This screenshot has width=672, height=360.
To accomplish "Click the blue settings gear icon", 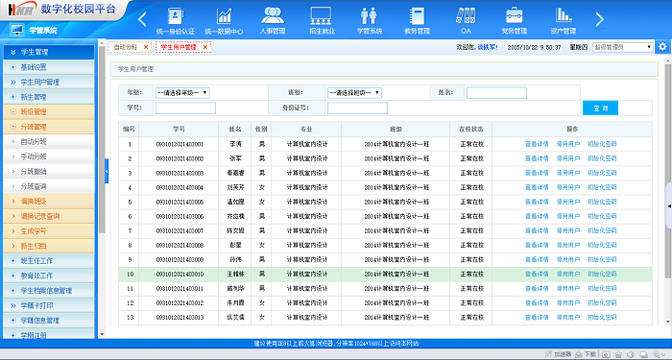I will click(663, 47).
